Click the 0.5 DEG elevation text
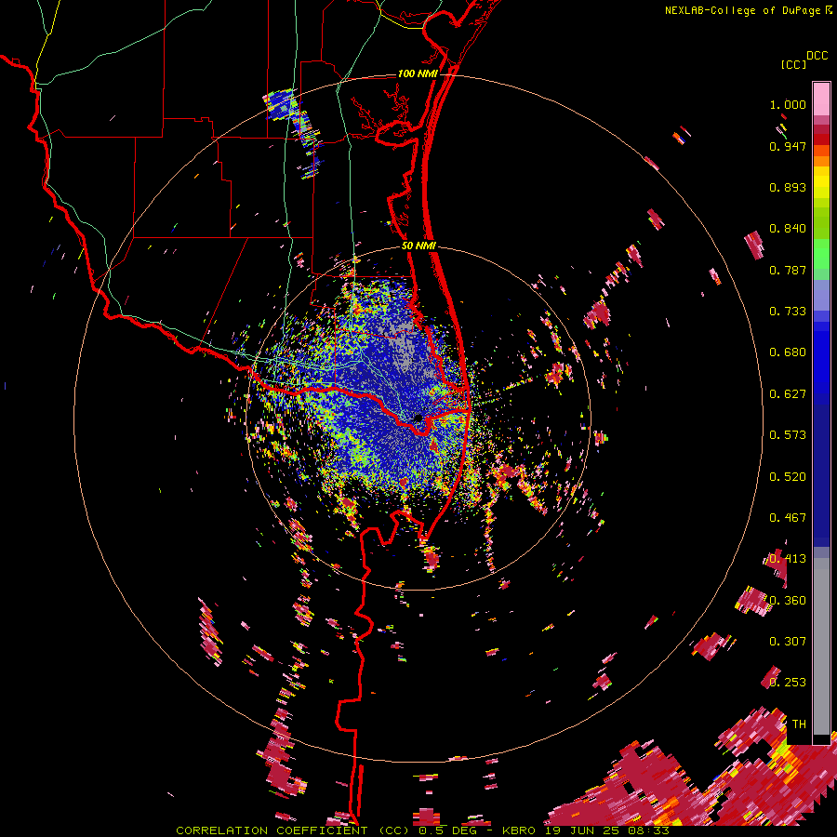The width and height of the screenshot is (837, 837). click(450, 830)
